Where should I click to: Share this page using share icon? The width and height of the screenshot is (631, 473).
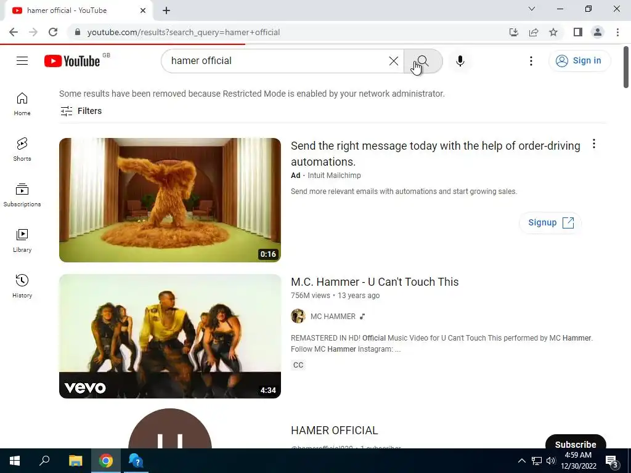pyautogui.click(x=534, y=32)
